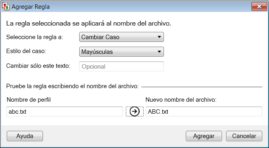Screen dimensions: 269x148
Task: Click the arrow on the Mayúsculas combo box
Action: tap(159, 52)
